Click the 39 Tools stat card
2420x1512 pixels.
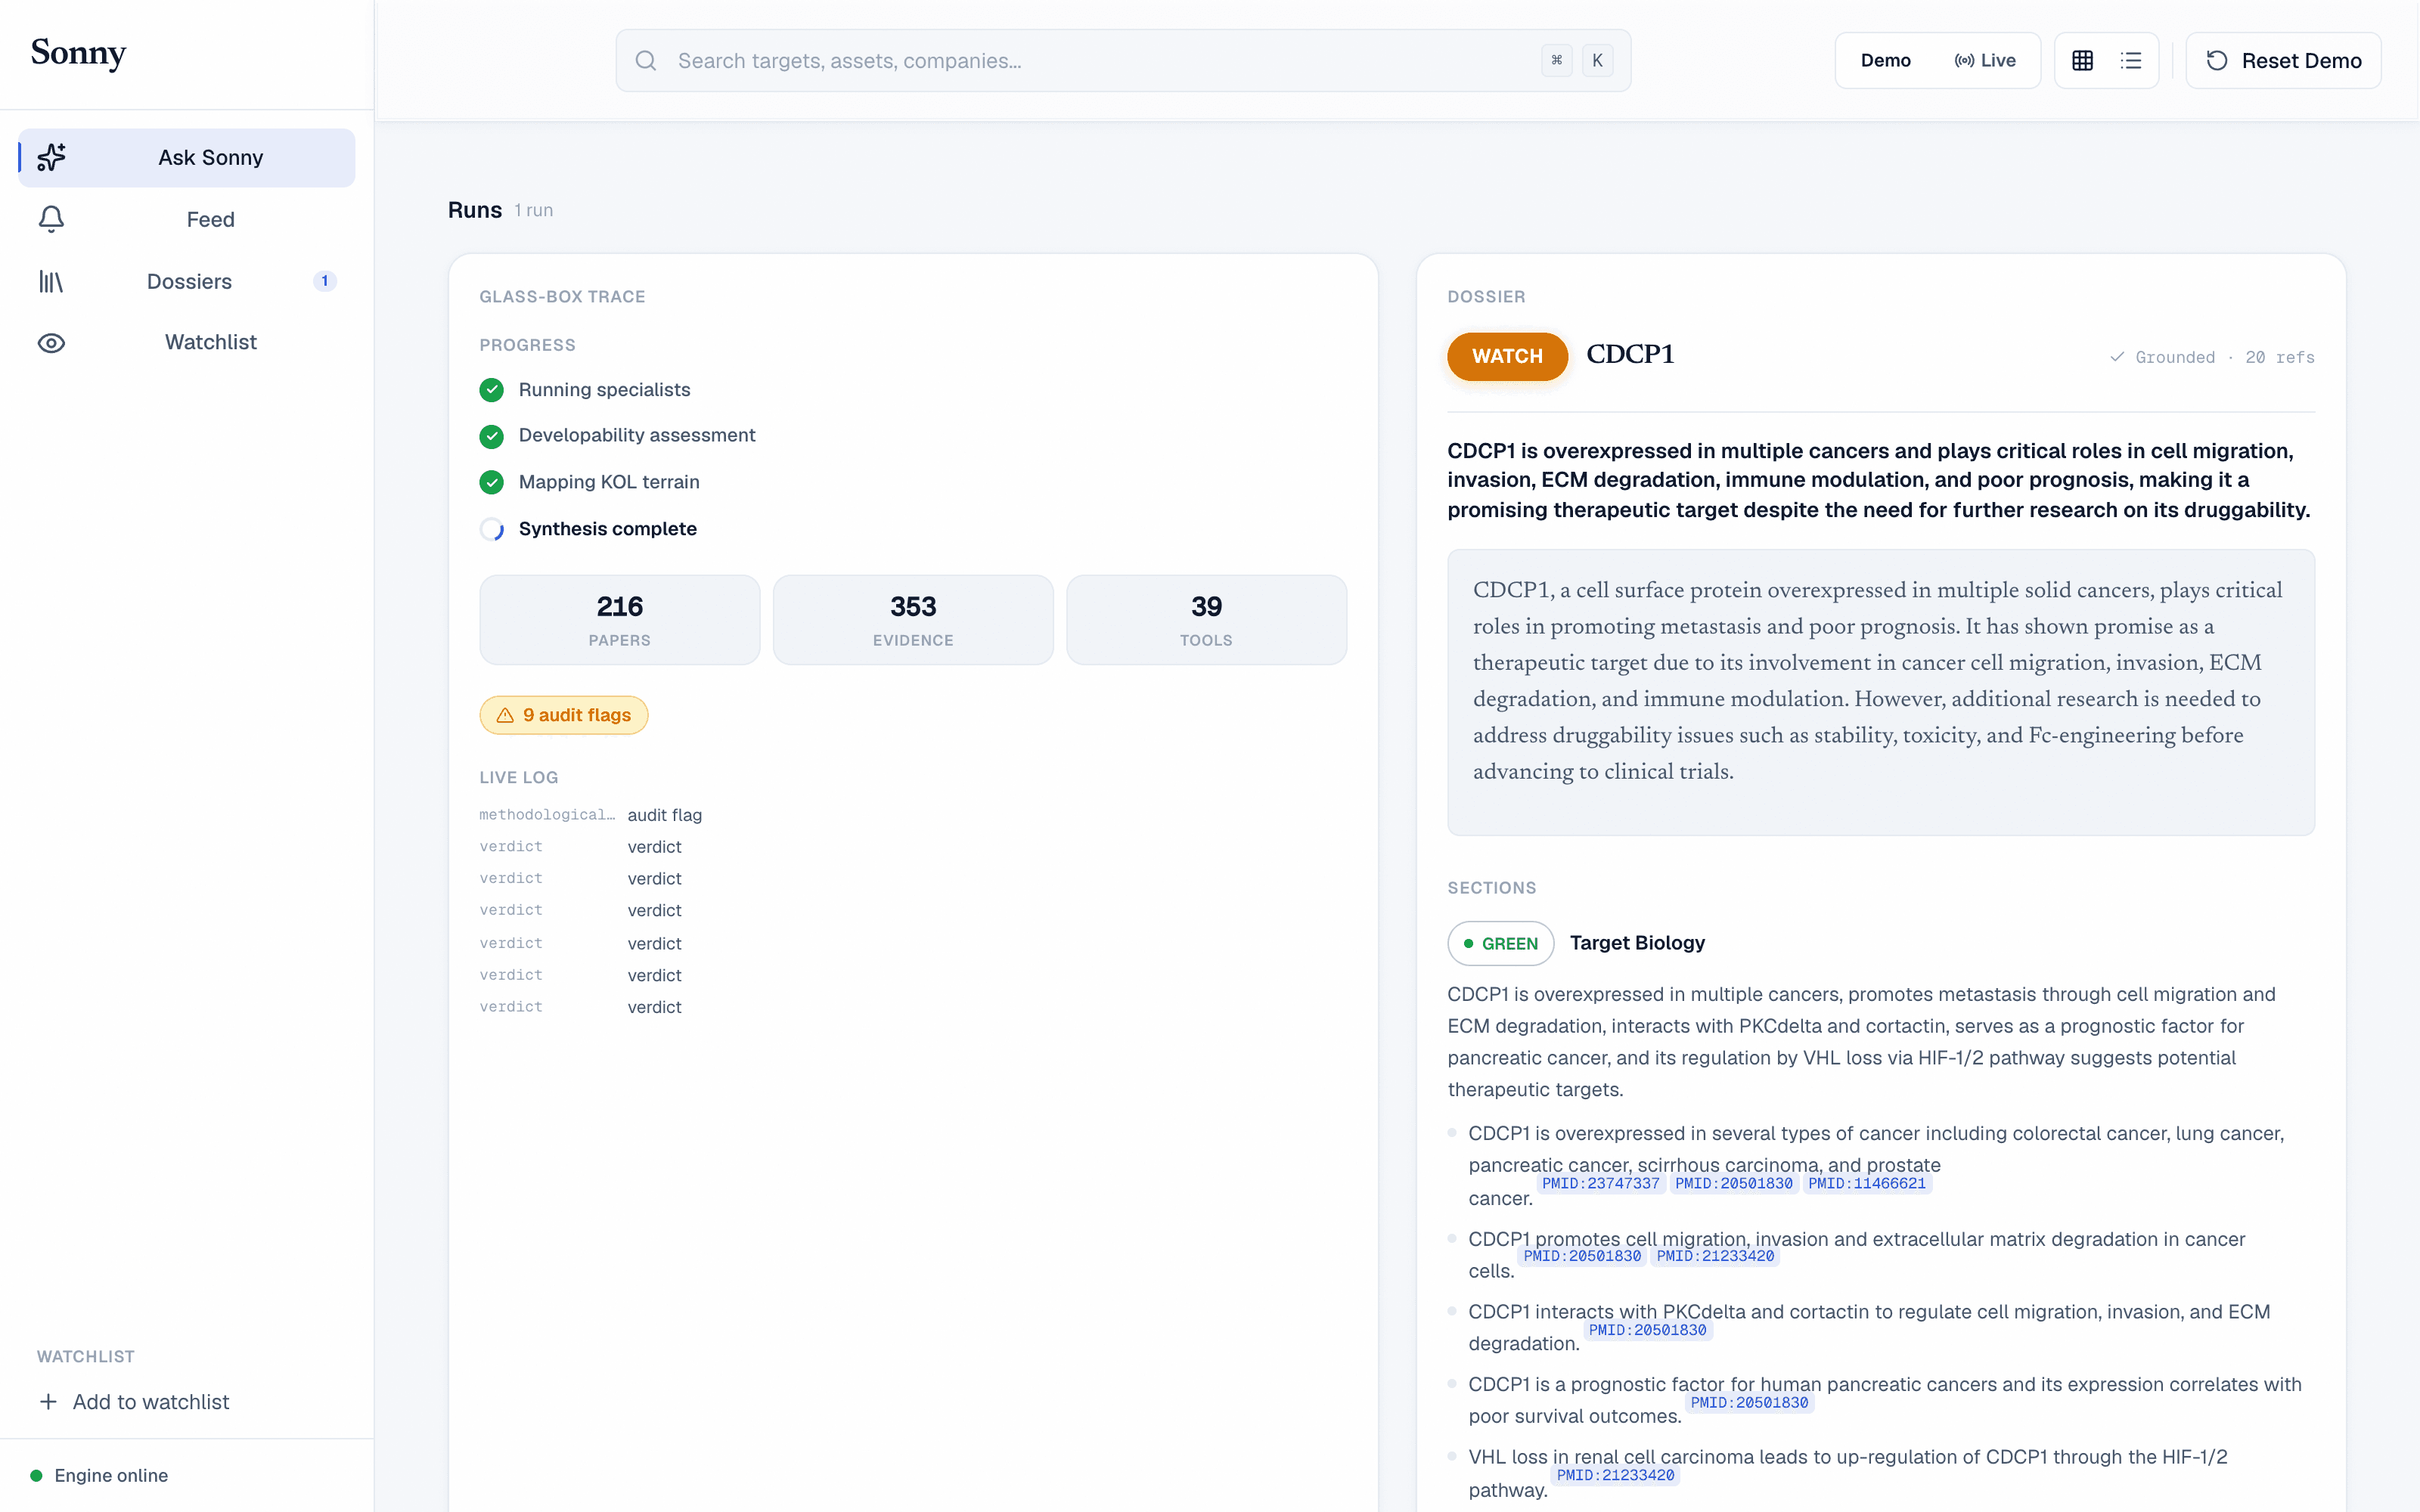coord(1206,620)
